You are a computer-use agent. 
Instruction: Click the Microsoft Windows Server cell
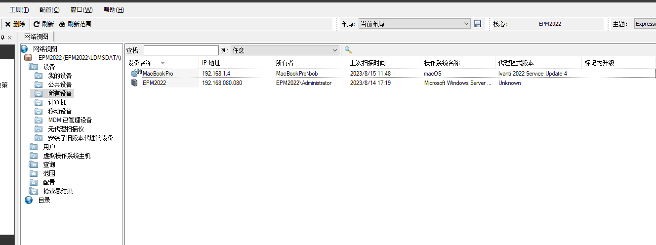pos(458,83)
